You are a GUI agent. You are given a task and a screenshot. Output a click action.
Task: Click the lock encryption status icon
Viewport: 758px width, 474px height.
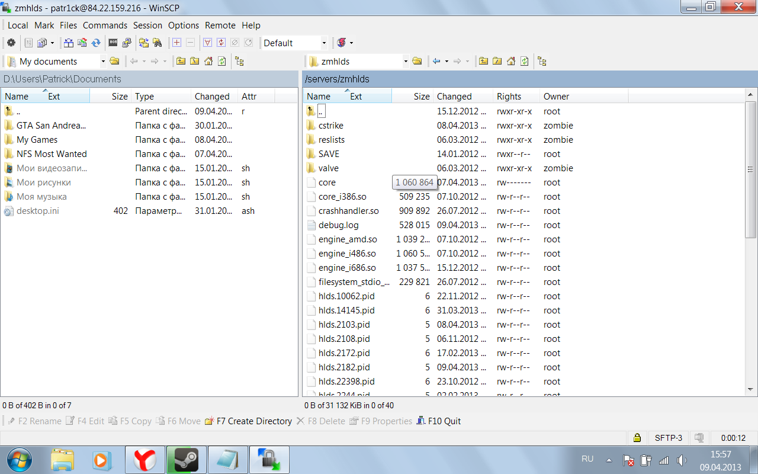(x=637, y=438)
